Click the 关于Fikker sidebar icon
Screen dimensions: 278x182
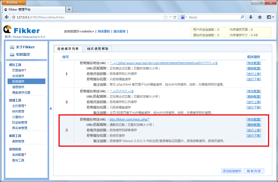[12, 47]
